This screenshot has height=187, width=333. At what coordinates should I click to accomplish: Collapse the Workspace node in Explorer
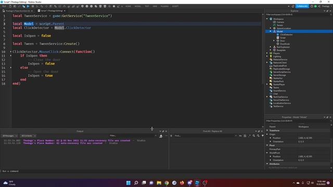(267, 19)
